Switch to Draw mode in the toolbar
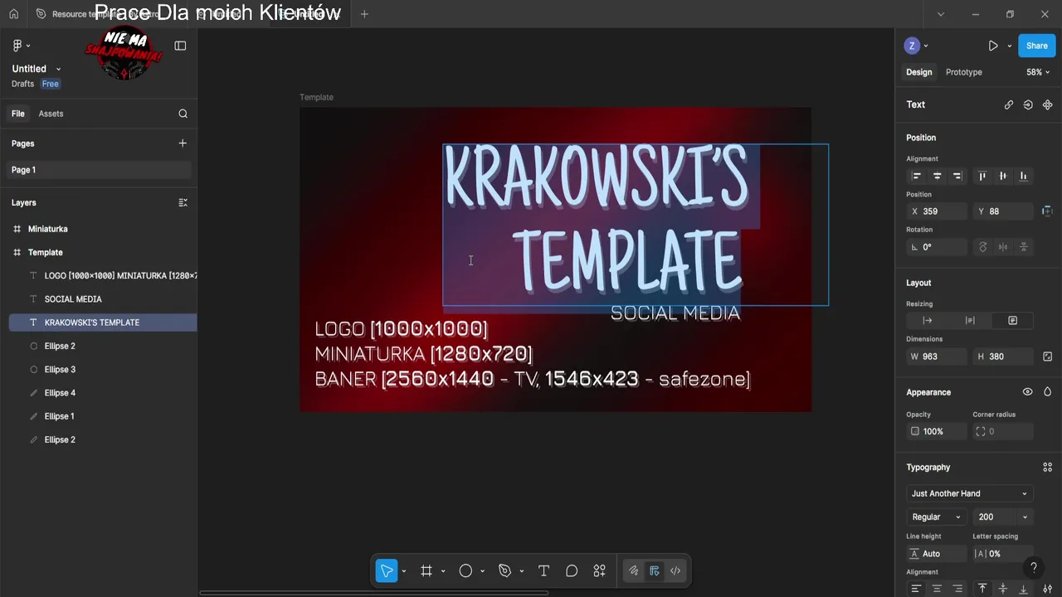The height and width of the screenshot is (597, 1062). 633,570
